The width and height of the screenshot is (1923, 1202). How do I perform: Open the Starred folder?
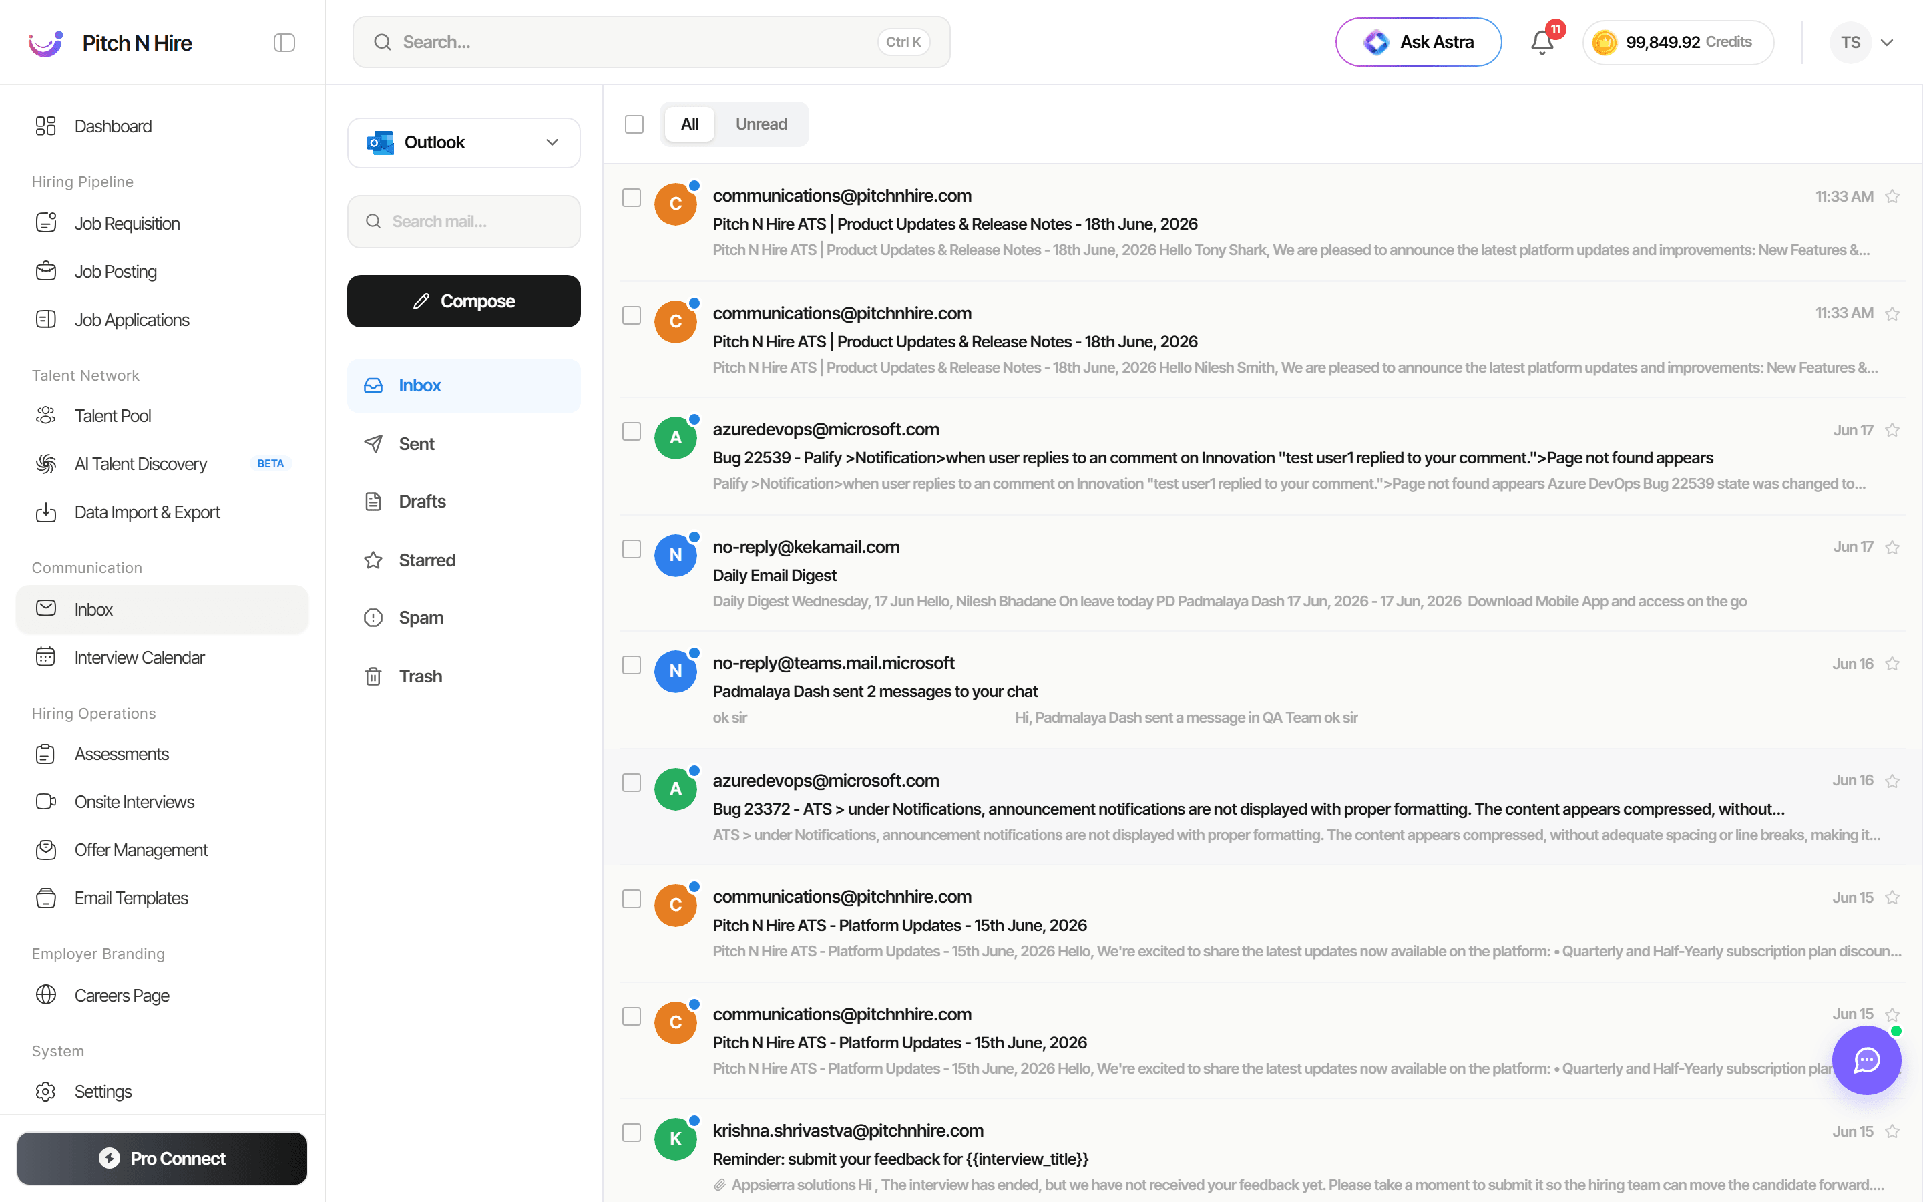pos(463,560)
